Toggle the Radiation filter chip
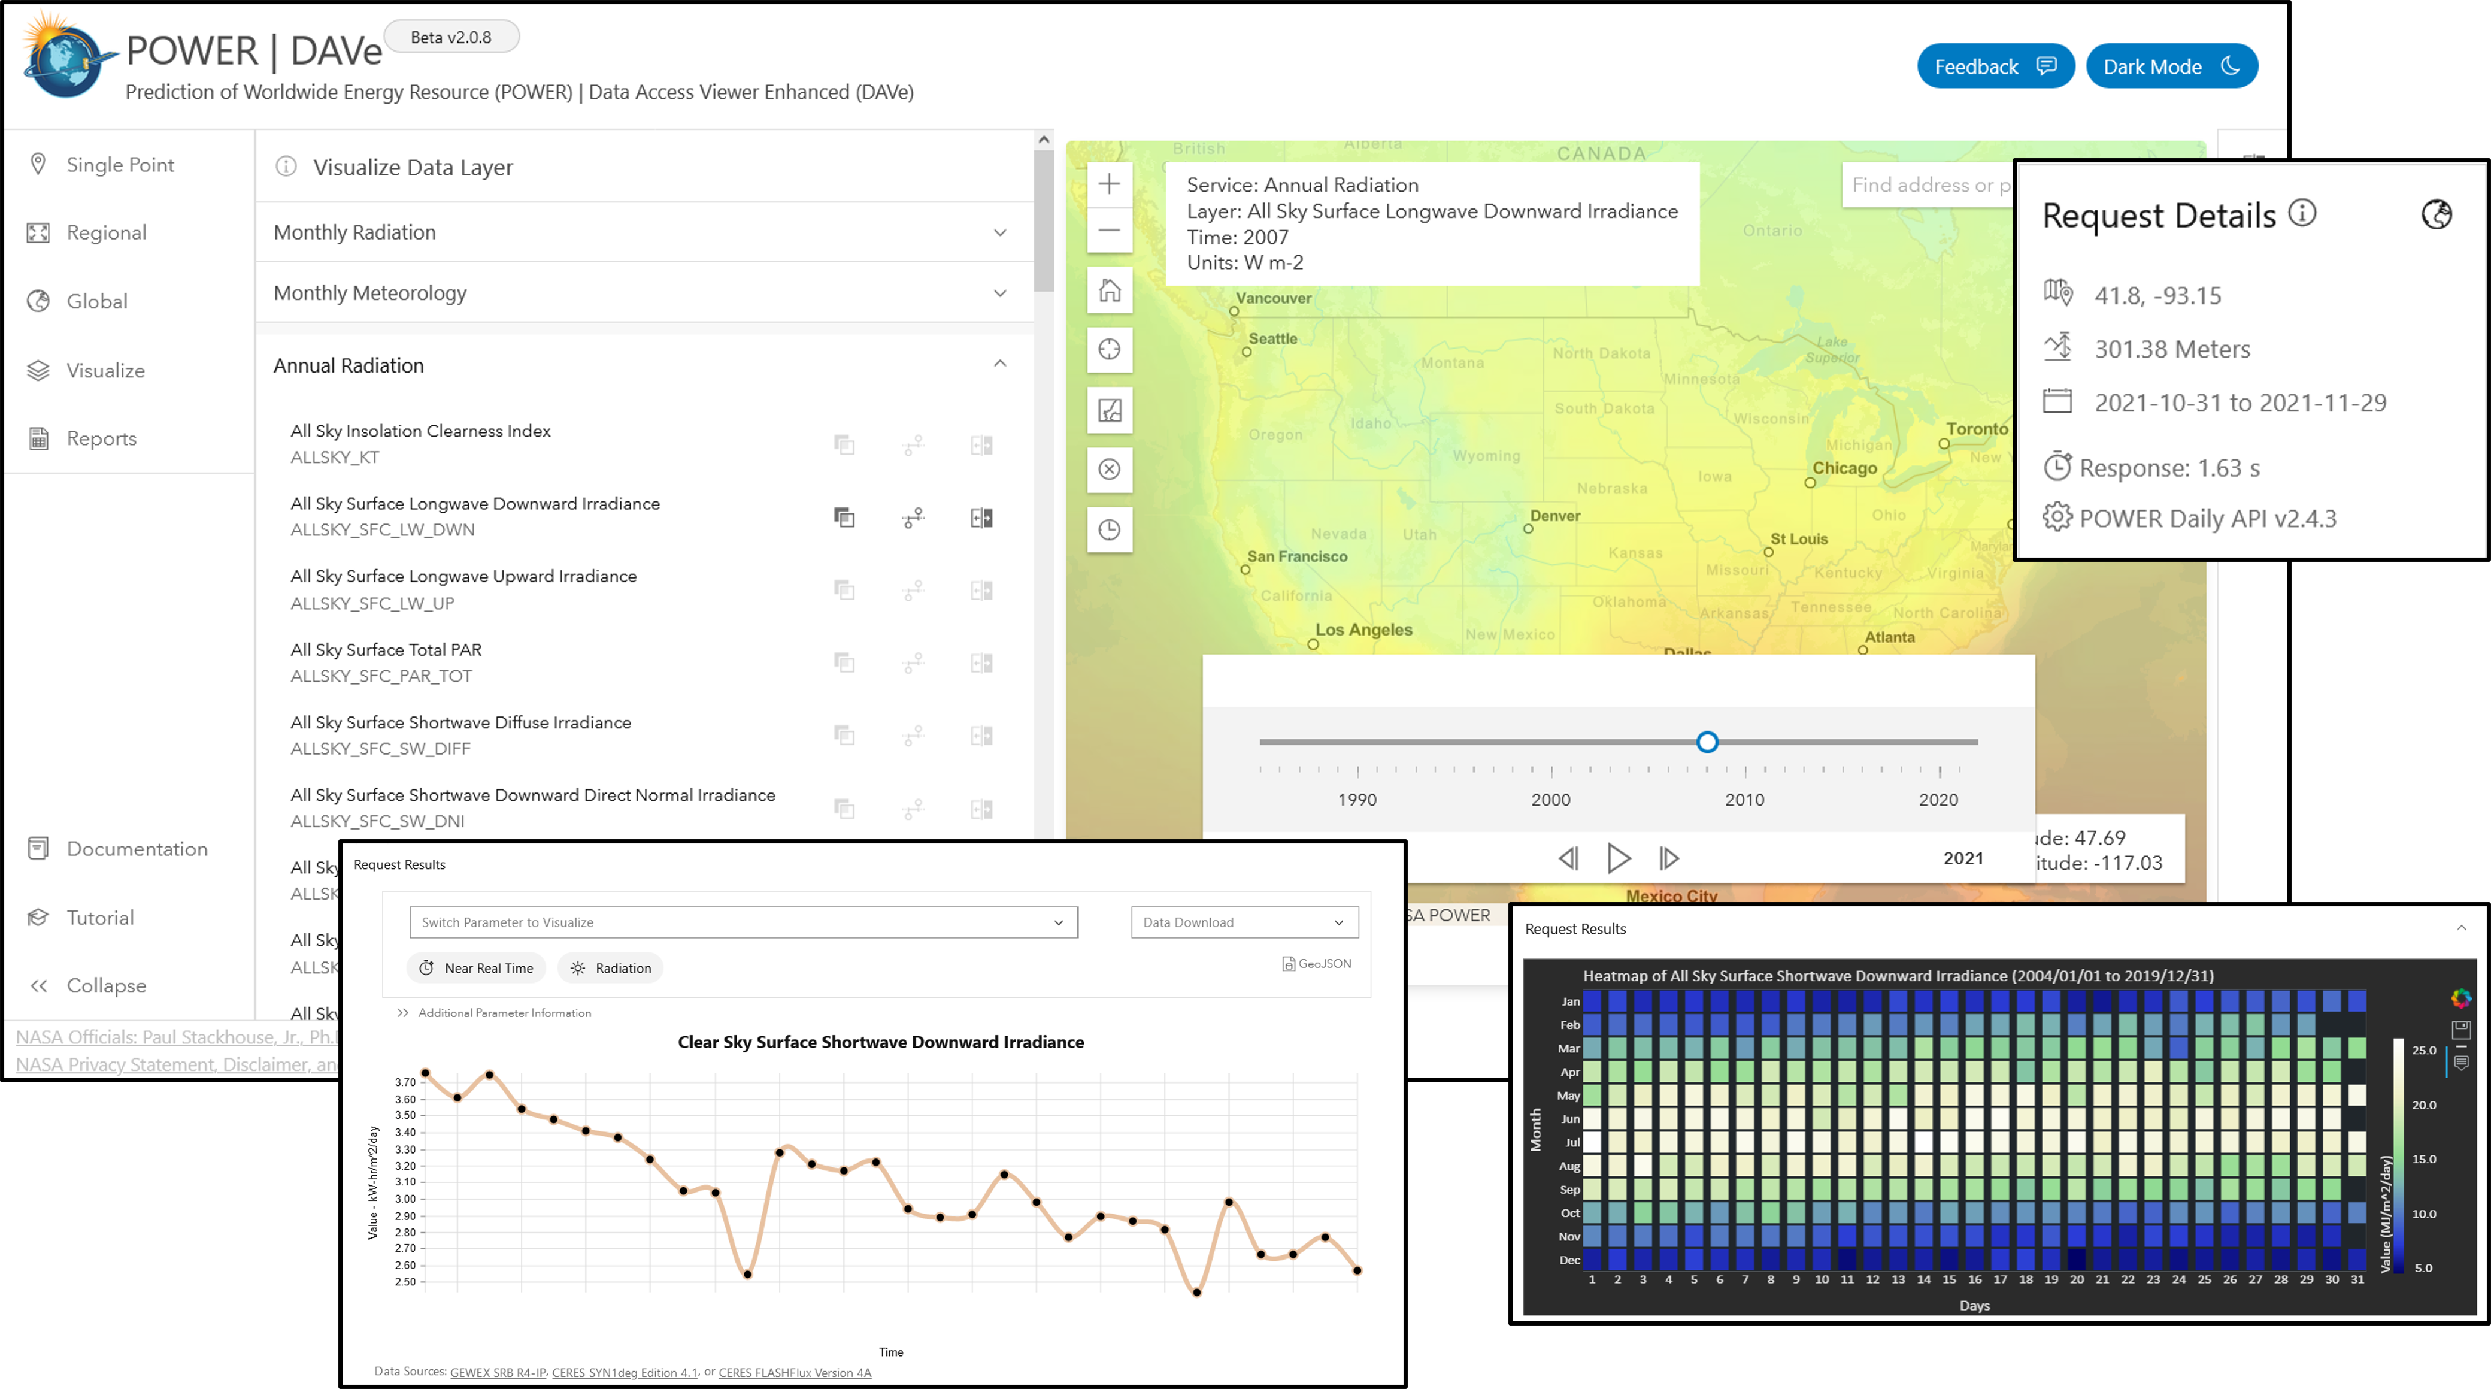The height and width of the screenshot is (1389, 2491). coord(611,967)
